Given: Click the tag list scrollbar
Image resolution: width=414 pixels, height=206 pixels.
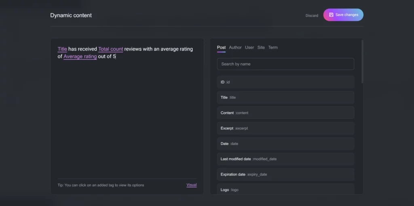Looking at the screenshot, I should click(x=362, y=62).
